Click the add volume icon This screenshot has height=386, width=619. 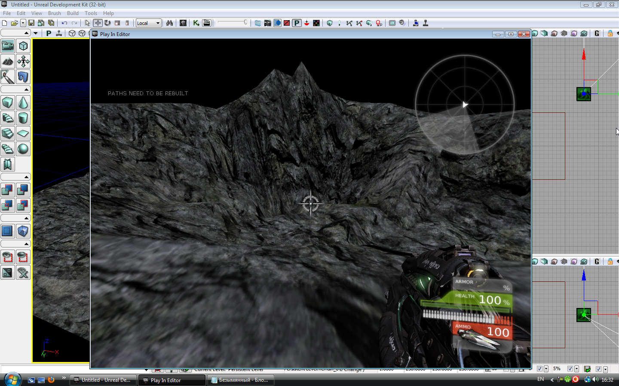click(x=23, y=231)
